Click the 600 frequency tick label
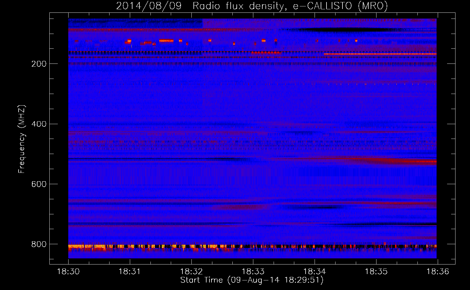470x290 pixels. pyautogui.click(x=39, y=184)
